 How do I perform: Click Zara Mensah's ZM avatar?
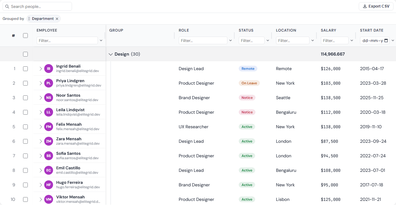(49, 141)
